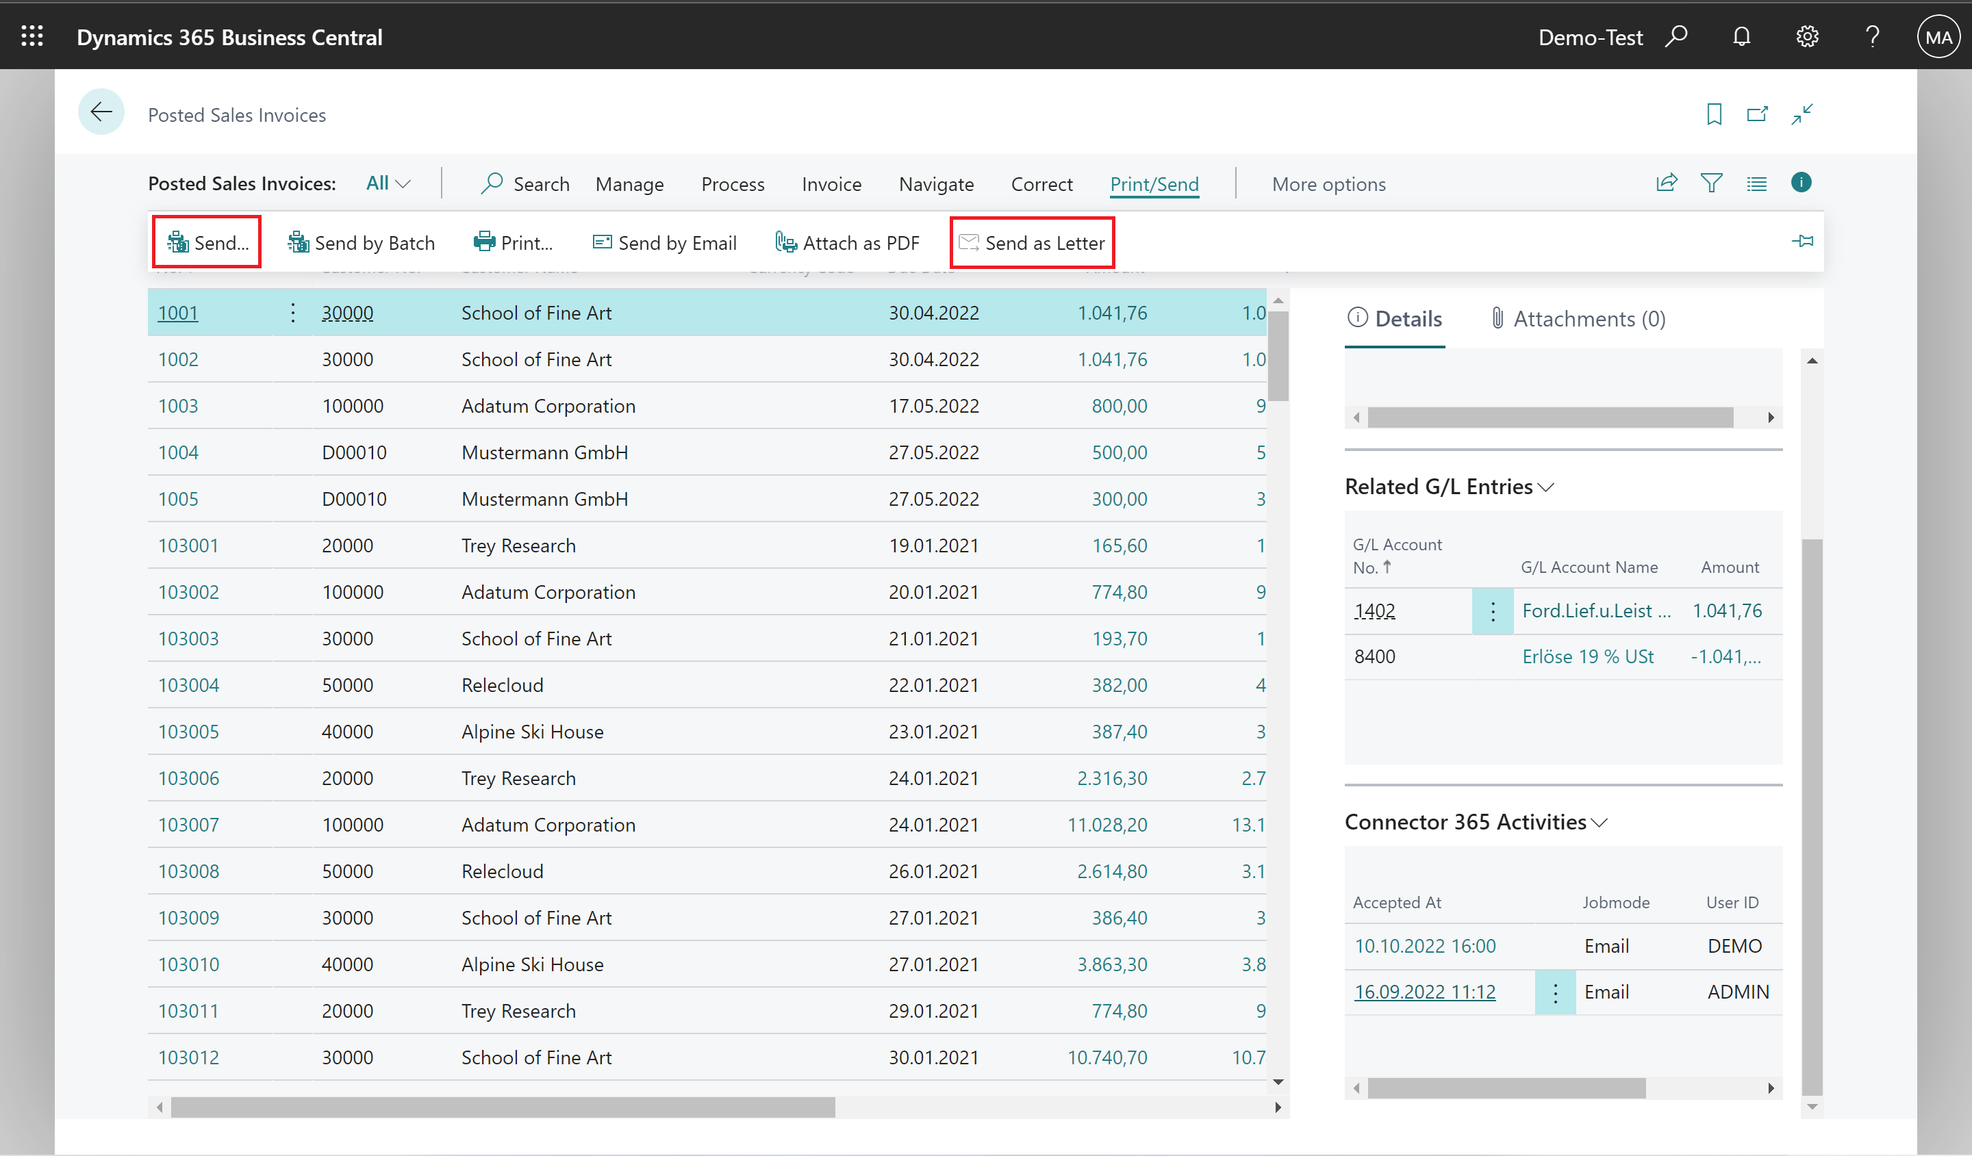The height and width of the screenshot is (1156, 1972).
Task: Click amount 1.041,76 in G/L entries
Action: tap(1726, 611)
